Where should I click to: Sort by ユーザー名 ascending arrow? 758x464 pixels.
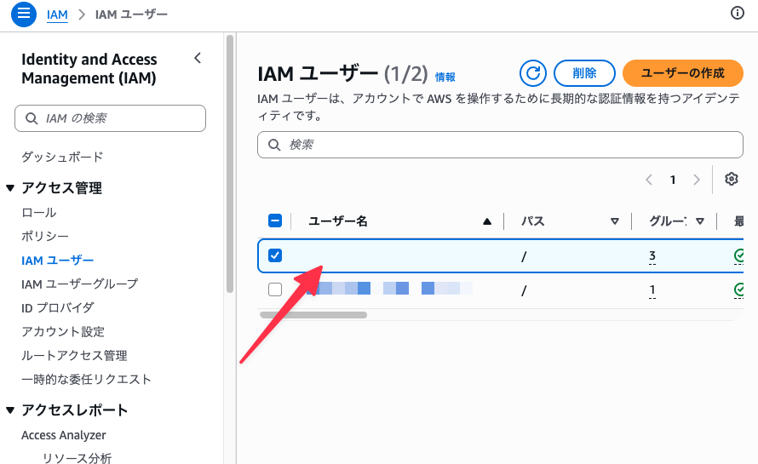click(487, 221)
